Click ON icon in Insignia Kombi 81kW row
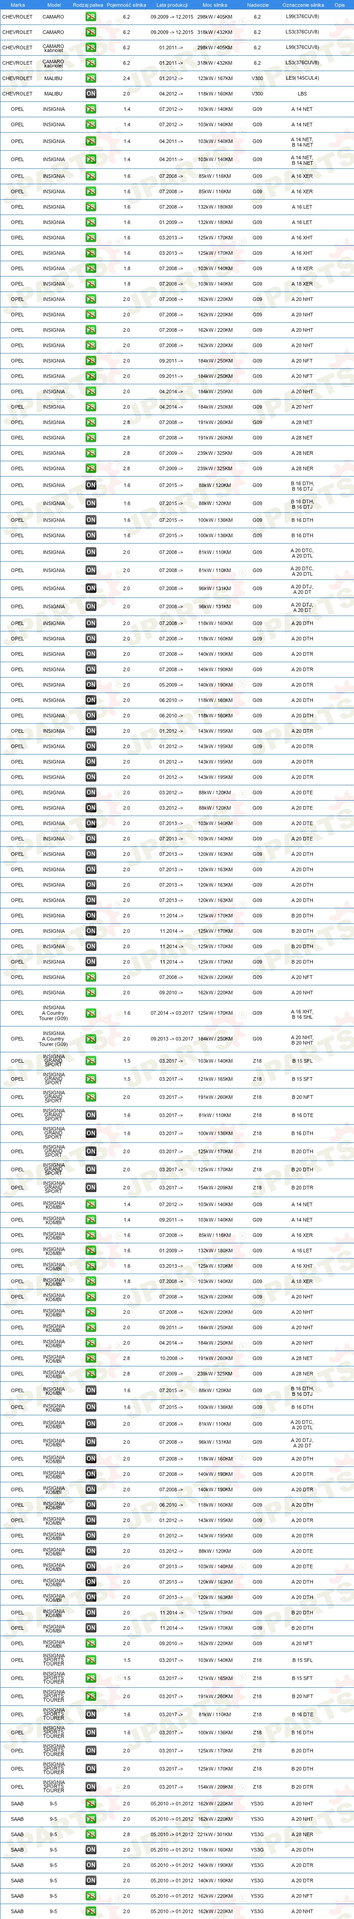 pyautogui.click(x=90, y=1423)
